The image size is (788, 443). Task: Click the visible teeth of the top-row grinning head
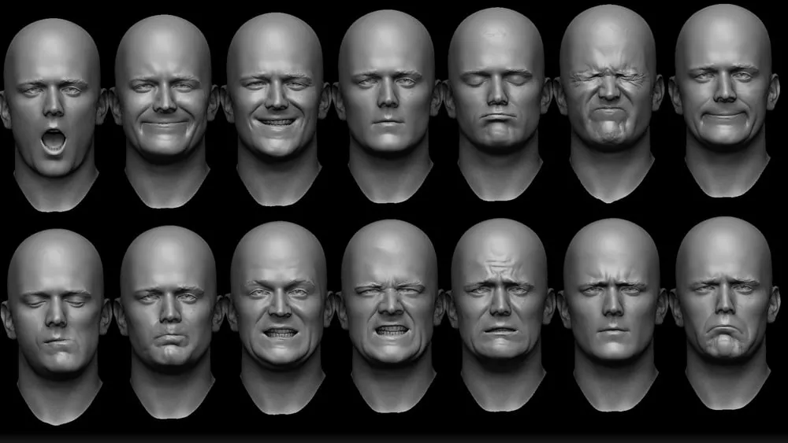pos(277,123)
